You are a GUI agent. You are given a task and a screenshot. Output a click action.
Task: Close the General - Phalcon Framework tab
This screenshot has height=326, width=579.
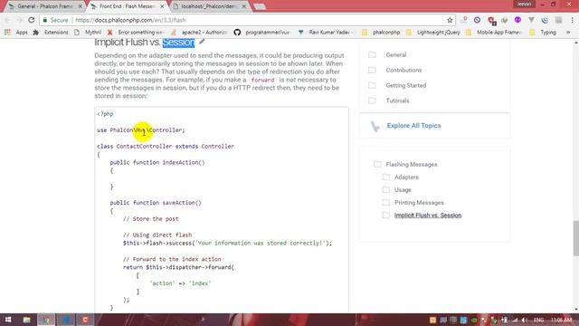(x=80, y=6)
